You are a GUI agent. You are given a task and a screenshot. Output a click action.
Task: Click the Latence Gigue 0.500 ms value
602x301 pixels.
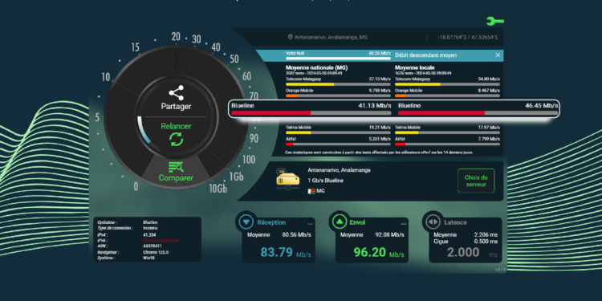click(486, 242)
